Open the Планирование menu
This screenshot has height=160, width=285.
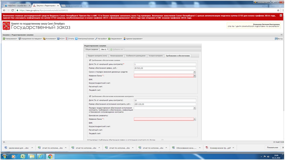pyautogui.click(x=10, y=39)
